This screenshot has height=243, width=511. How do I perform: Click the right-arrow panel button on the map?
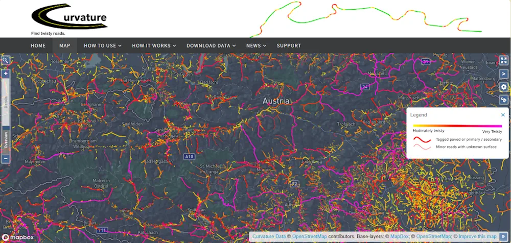pos(504,74)
